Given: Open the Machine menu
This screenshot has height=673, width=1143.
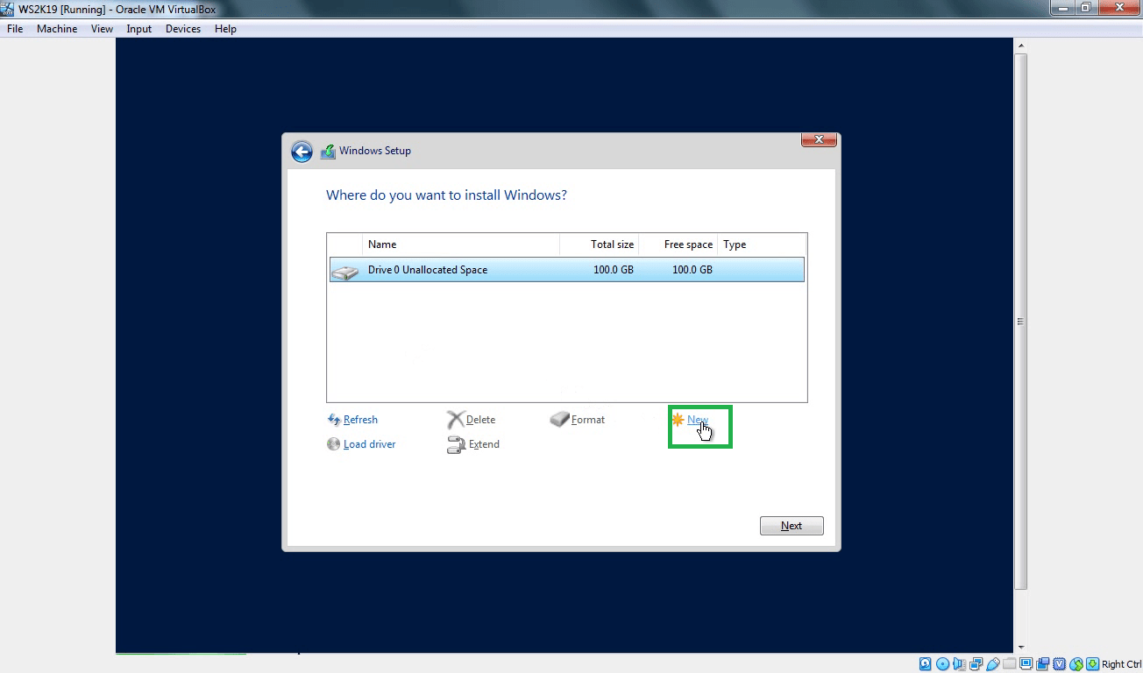Looking at the screenshot, I should (x=57, y=29).
